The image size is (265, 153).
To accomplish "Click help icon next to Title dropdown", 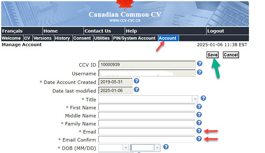I will coord(203,98).
